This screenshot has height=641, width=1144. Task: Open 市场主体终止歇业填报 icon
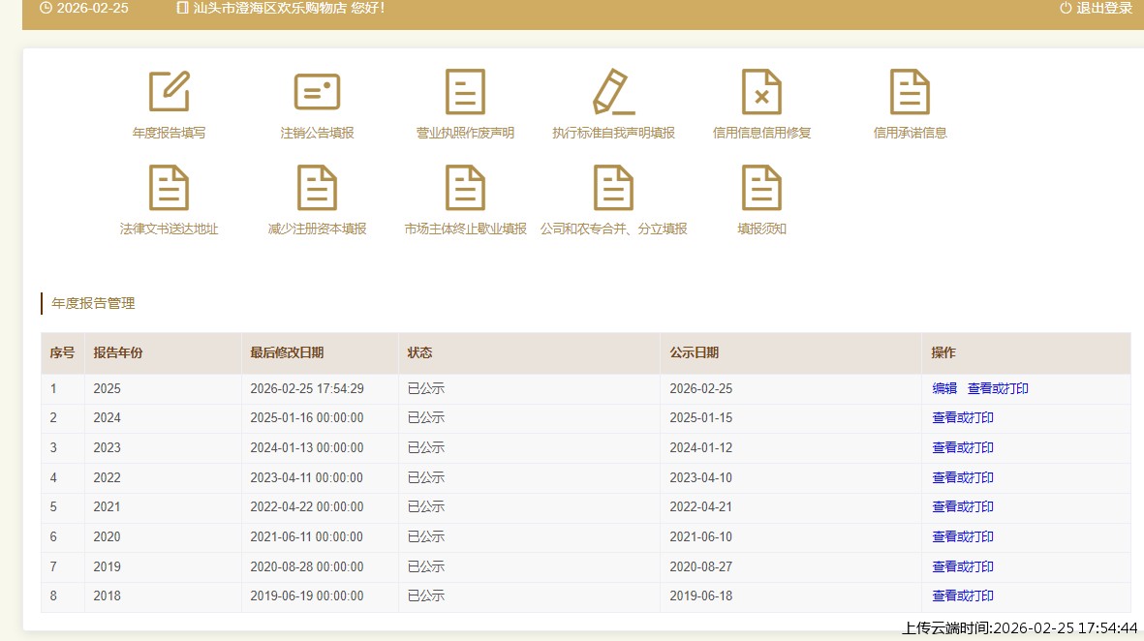pos(465,188)
